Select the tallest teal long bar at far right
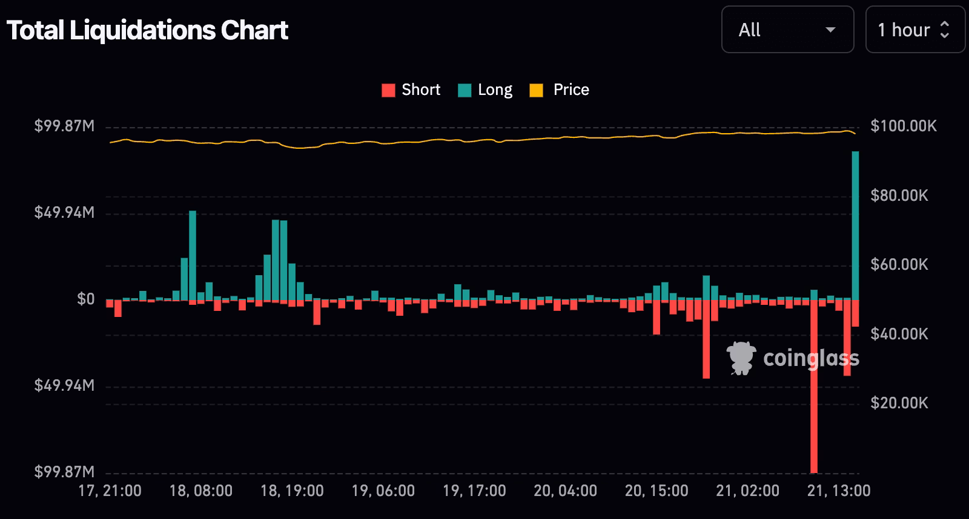 click(855, 226)
